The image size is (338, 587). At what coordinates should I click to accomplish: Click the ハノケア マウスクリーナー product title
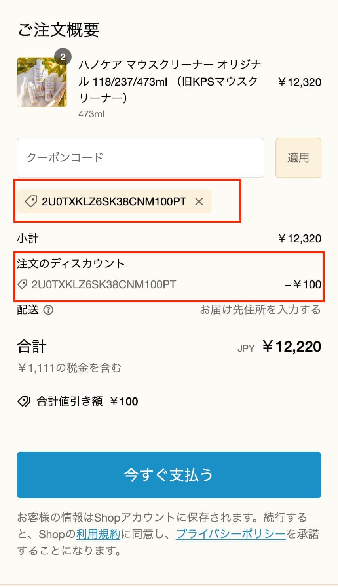pos(169,81)
